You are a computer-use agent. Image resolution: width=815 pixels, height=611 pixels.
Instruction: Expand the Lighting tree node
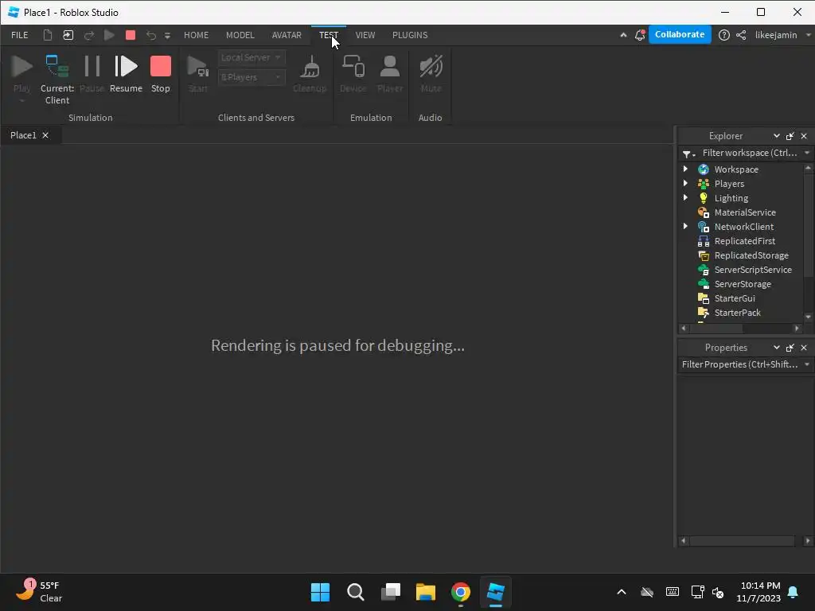tap(685, 197)
